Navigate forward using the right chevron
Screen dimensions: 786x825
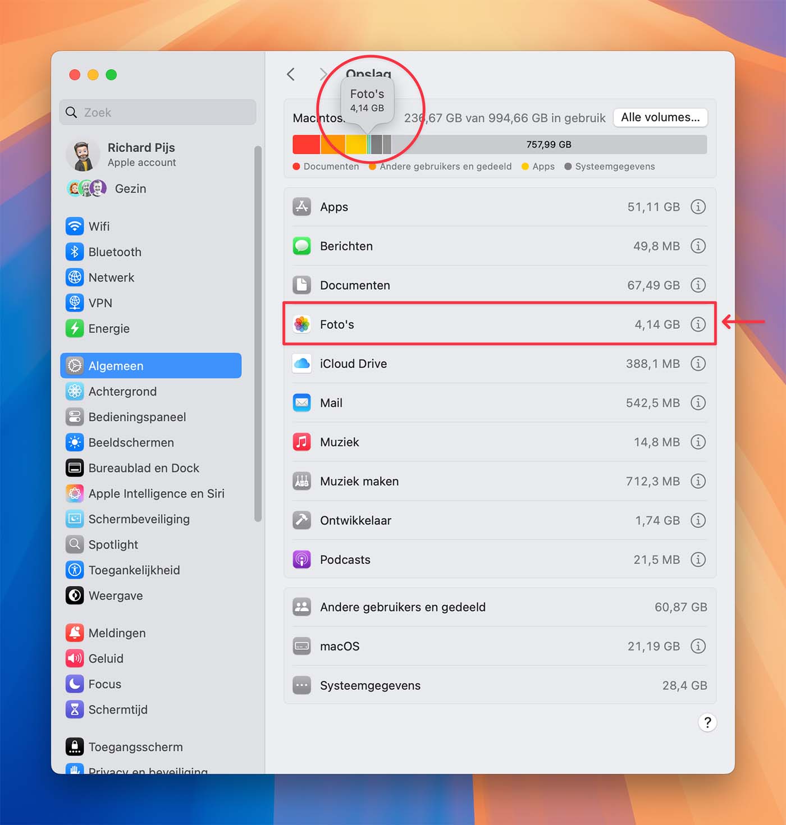coord(323,74)
